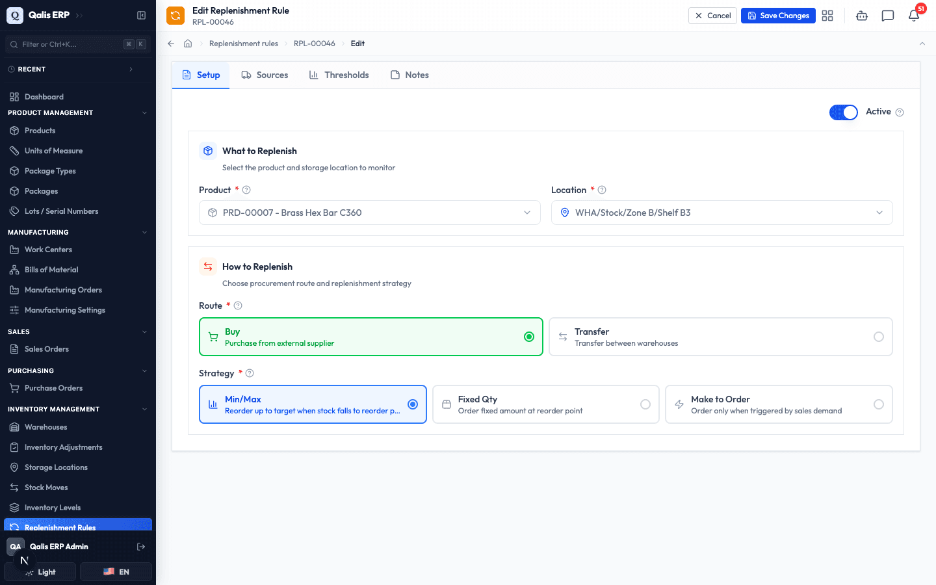Switch theme using the Light button

(x=40, y=572)
